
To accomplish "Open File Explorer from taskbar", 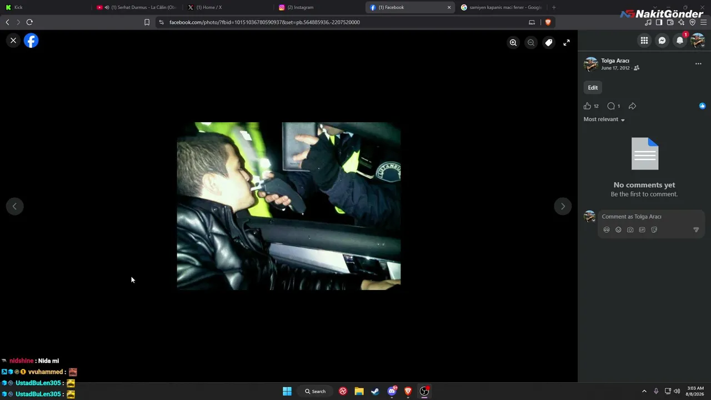I will [x=359, y=391].
